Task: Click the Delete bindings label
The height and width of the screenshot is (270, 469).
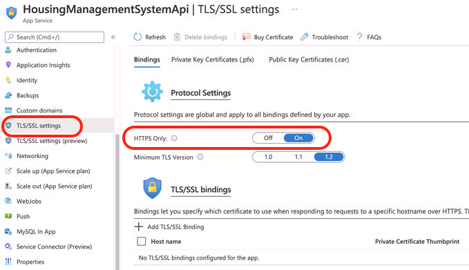Action: [206, 37]
